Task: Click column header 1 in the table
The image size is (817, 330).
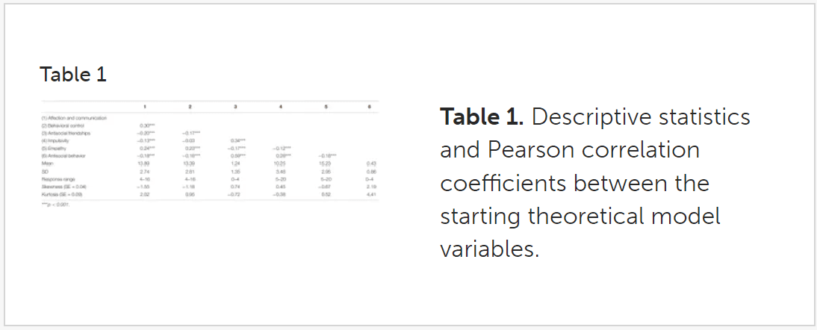Action: [x=146, y=108]
